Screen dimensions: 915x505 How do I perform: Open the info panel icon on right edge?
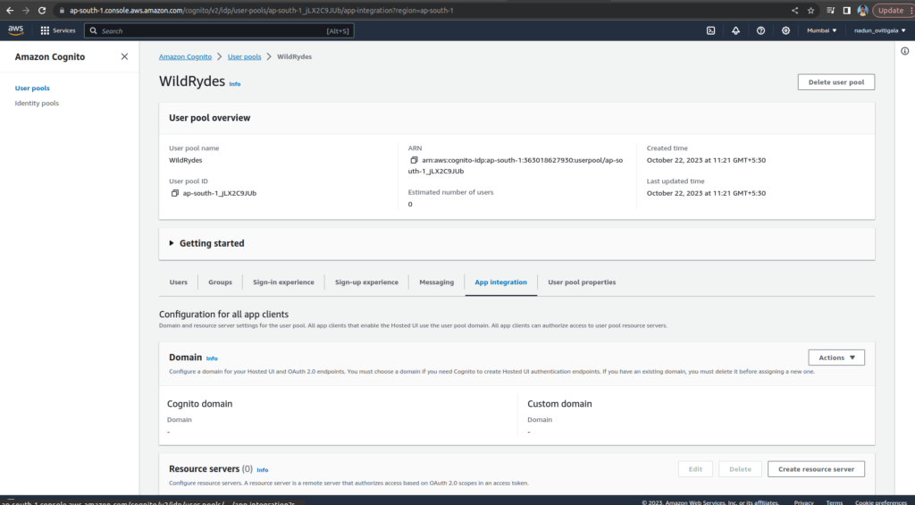[x=904, y=51]
